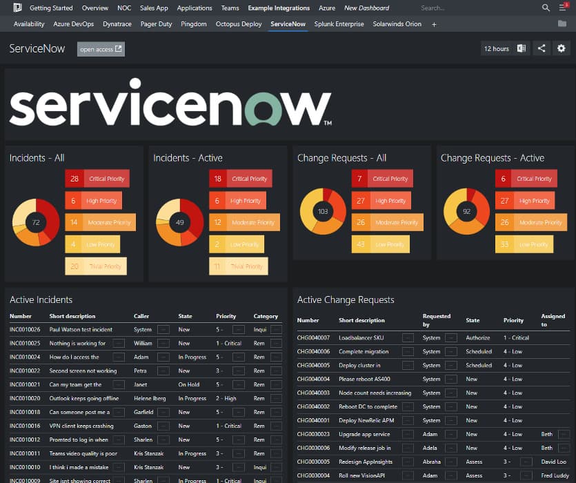Click the red 6 Critical Priority bar
The image size is (576, 483).
(526, 178)
